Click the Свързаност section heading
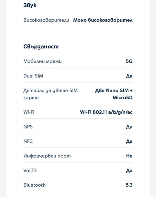 click(41, 47)
